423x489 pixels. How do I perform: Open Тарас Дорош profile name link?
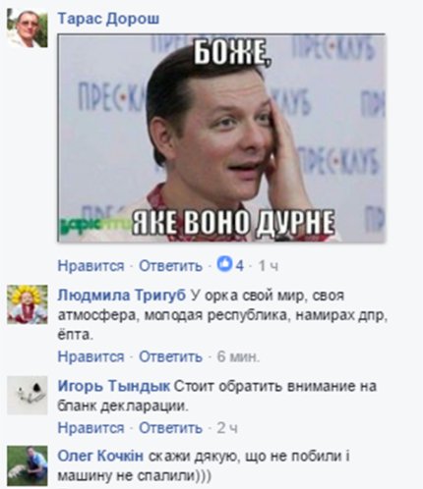pos(108,19)
